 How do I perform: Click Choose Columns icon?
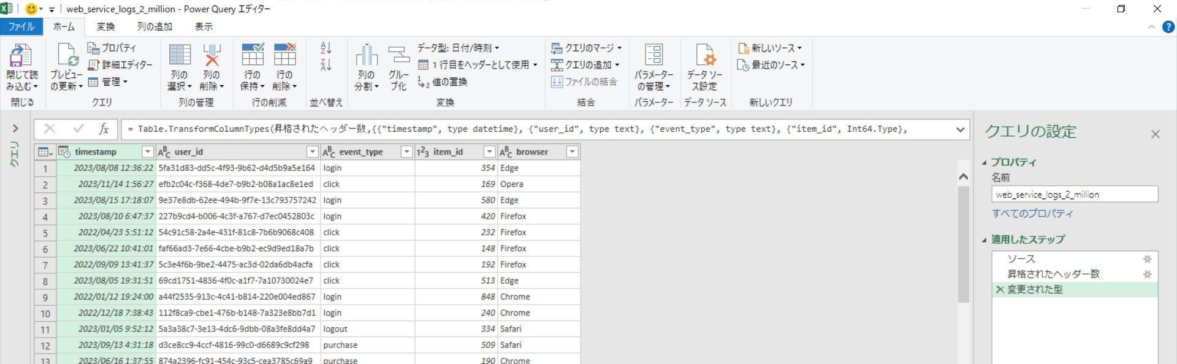pos(180,55)
